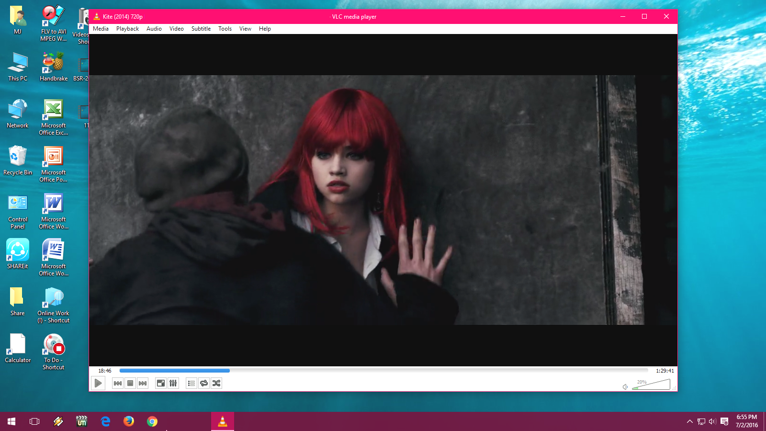Viewport: 766px width, 431px height.
Task: Open the Tools menu
Action: click(225, 29)
